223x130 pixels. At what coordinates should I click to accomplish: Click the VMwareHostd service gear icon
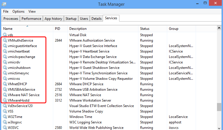click(5, 100)
